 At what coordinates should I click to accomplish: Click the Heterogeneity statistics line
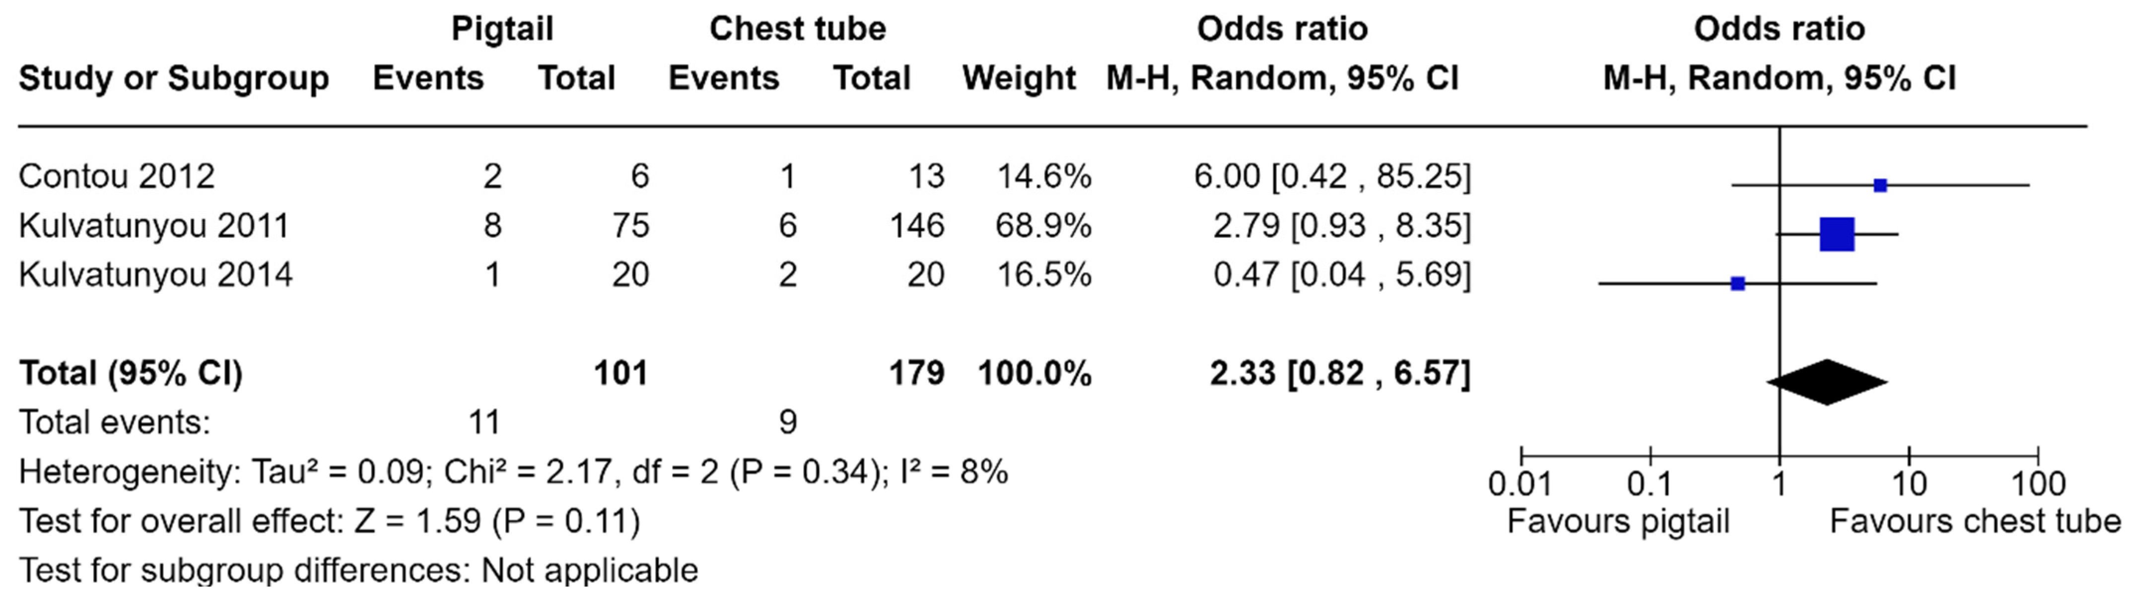click(513, 472)
